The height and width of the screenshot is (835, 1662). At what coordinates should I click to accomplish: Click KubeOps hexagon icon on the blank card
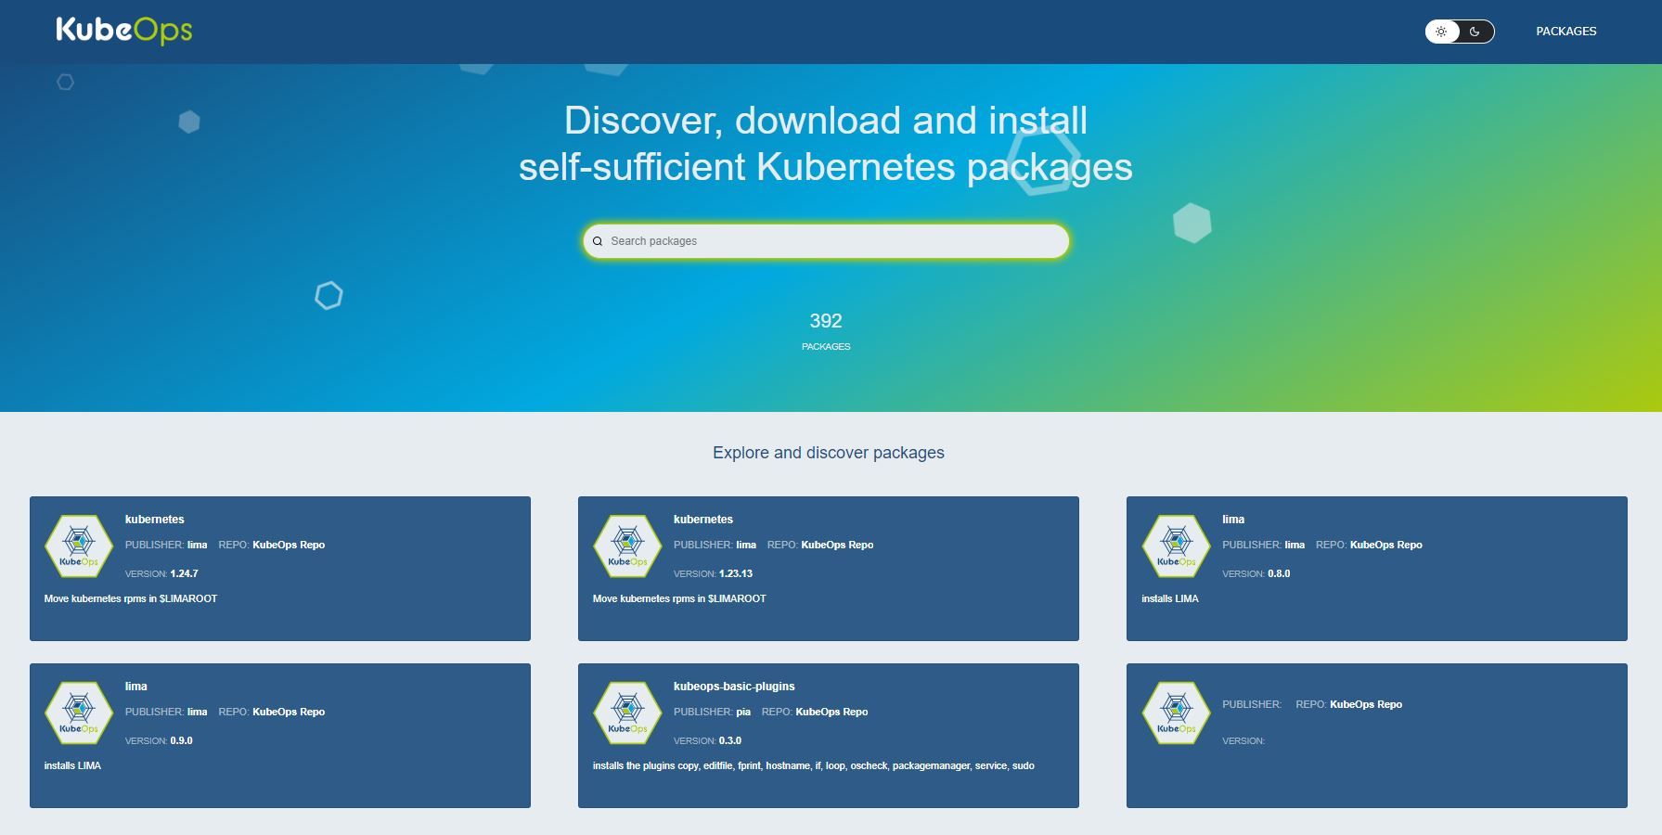click(1176, 713)
